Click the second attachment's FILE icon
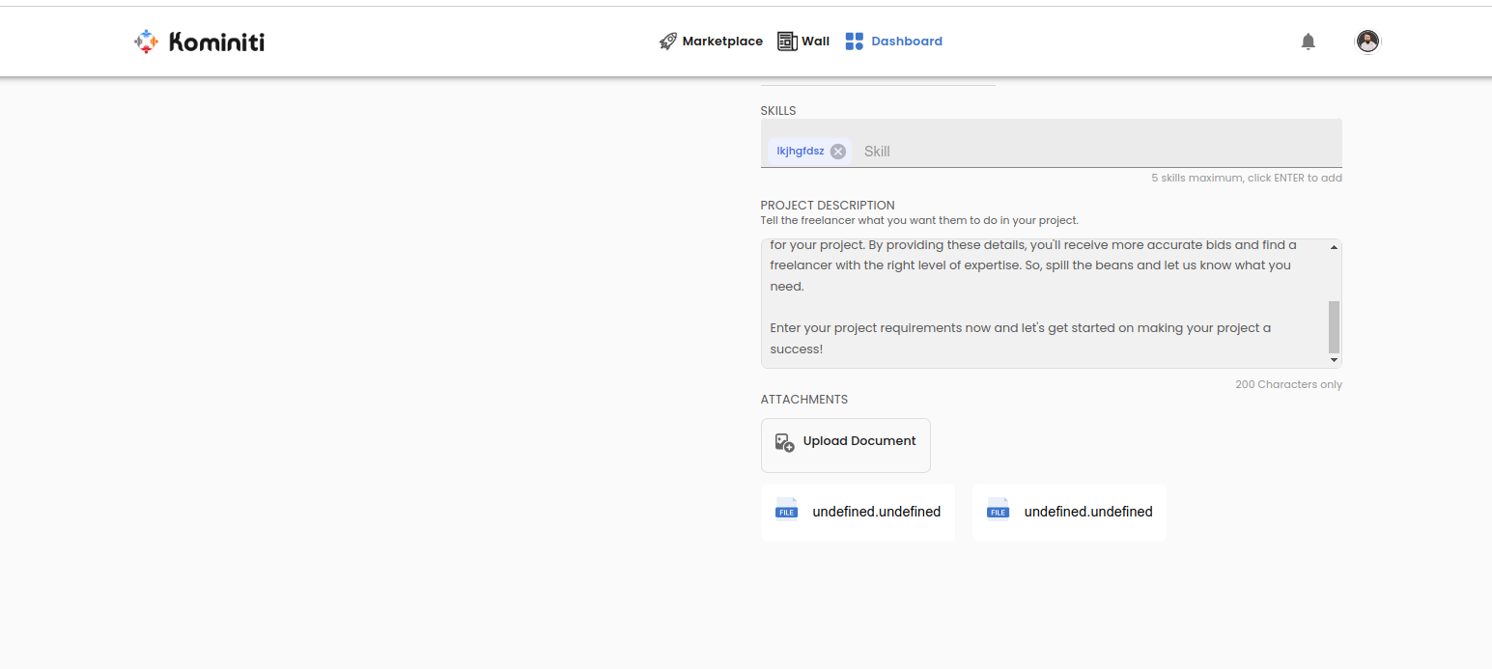This screenshot has height=669, width=1492. click(998, 511)
